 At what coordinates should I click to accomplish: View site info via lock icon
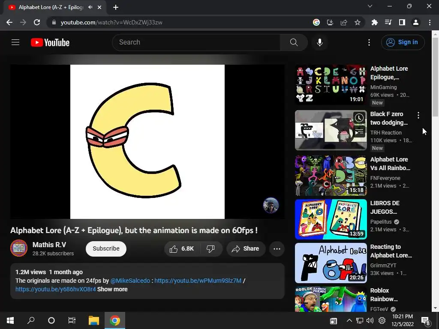pyautogui.click(x=54, y=22)
